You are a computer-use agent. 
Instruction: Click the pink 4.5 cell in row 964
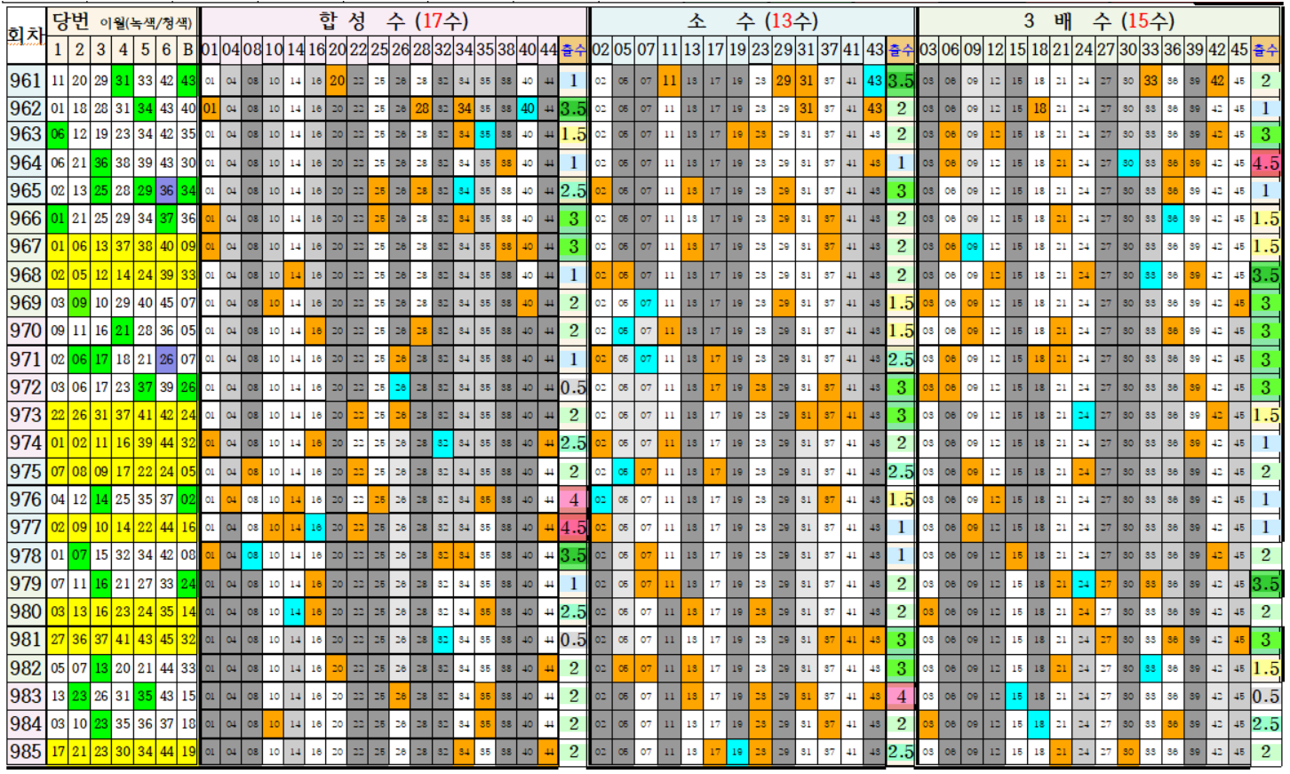click(1265, 164)
